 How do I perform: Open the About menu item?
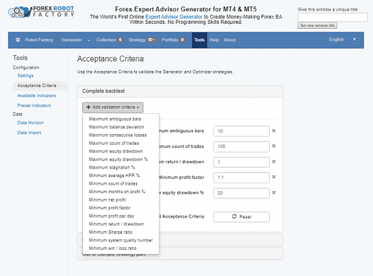[230, 40]
